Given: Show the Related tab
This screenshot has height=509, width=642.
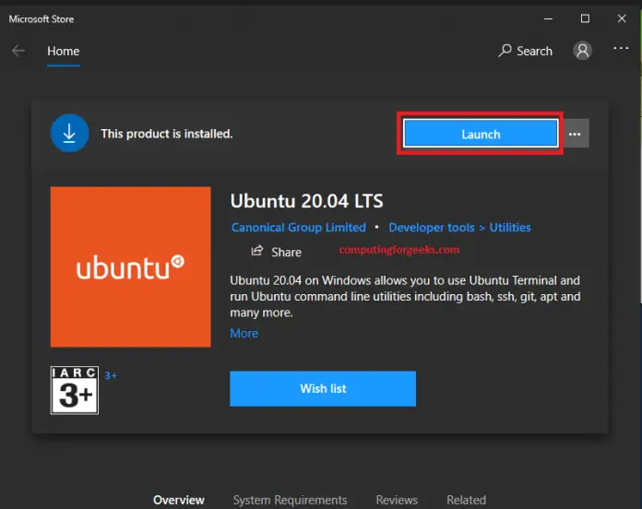Looking at the screenshot, I should [466, 500].
